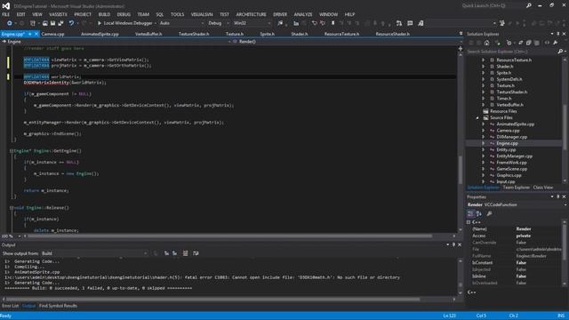Click Solution Explorer's View Code icon
The height and width of the screenshot is (320, 569).
coord(547,43)
